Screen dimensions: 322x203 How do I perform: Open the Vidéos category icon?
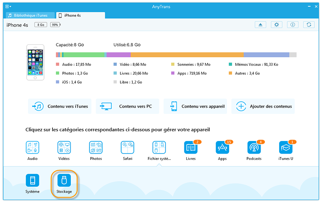point(64,147)
